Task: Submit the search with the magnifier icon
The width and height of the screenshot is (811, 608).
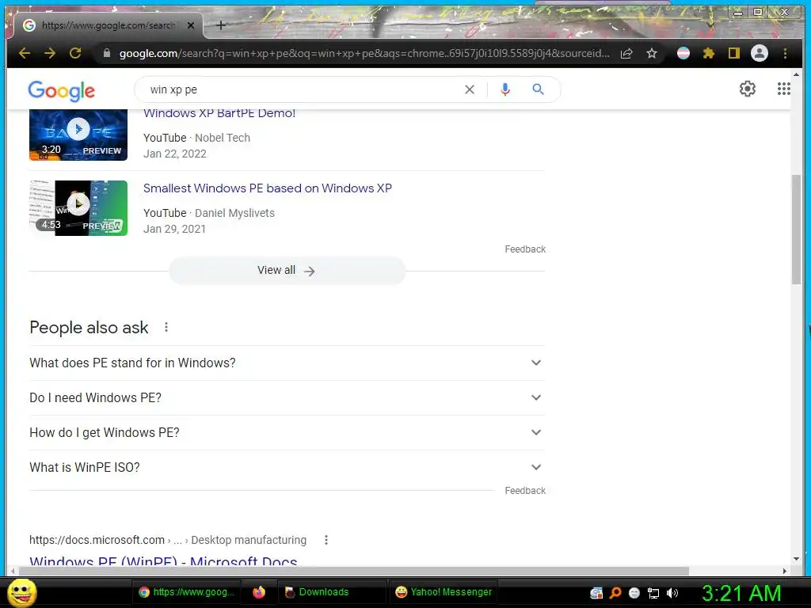Action: point(538,89)
